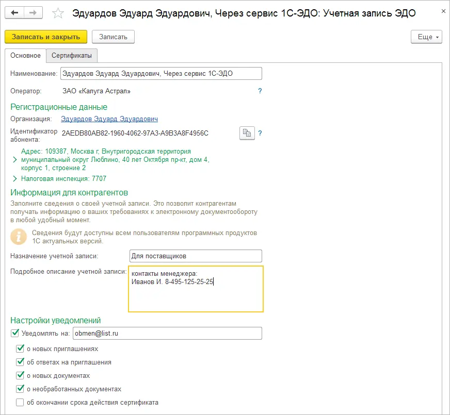The height and width of the screenshot is (415, 450).
Task: Go back with the left arrow button
Action: click(14, 12)
